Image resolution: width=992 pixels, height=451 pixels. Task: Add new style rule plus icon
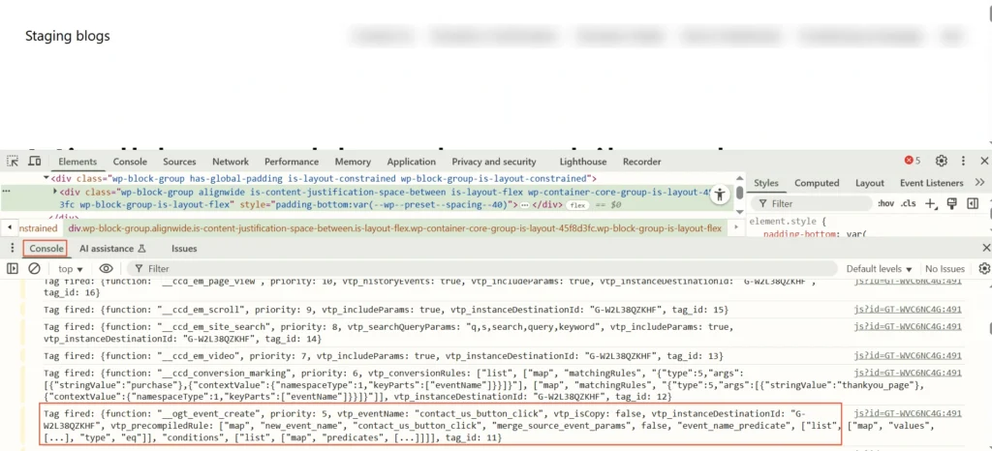coord(930,203)
